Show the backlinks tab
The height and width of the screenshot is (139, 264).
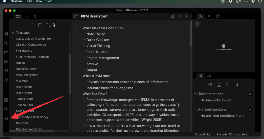(x=200, y=76)
